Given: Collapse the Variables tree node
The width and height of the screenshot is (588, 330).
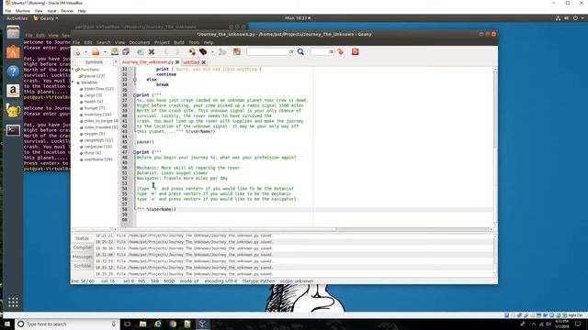Looking at the screenshot, I should [x=73, y=82].
